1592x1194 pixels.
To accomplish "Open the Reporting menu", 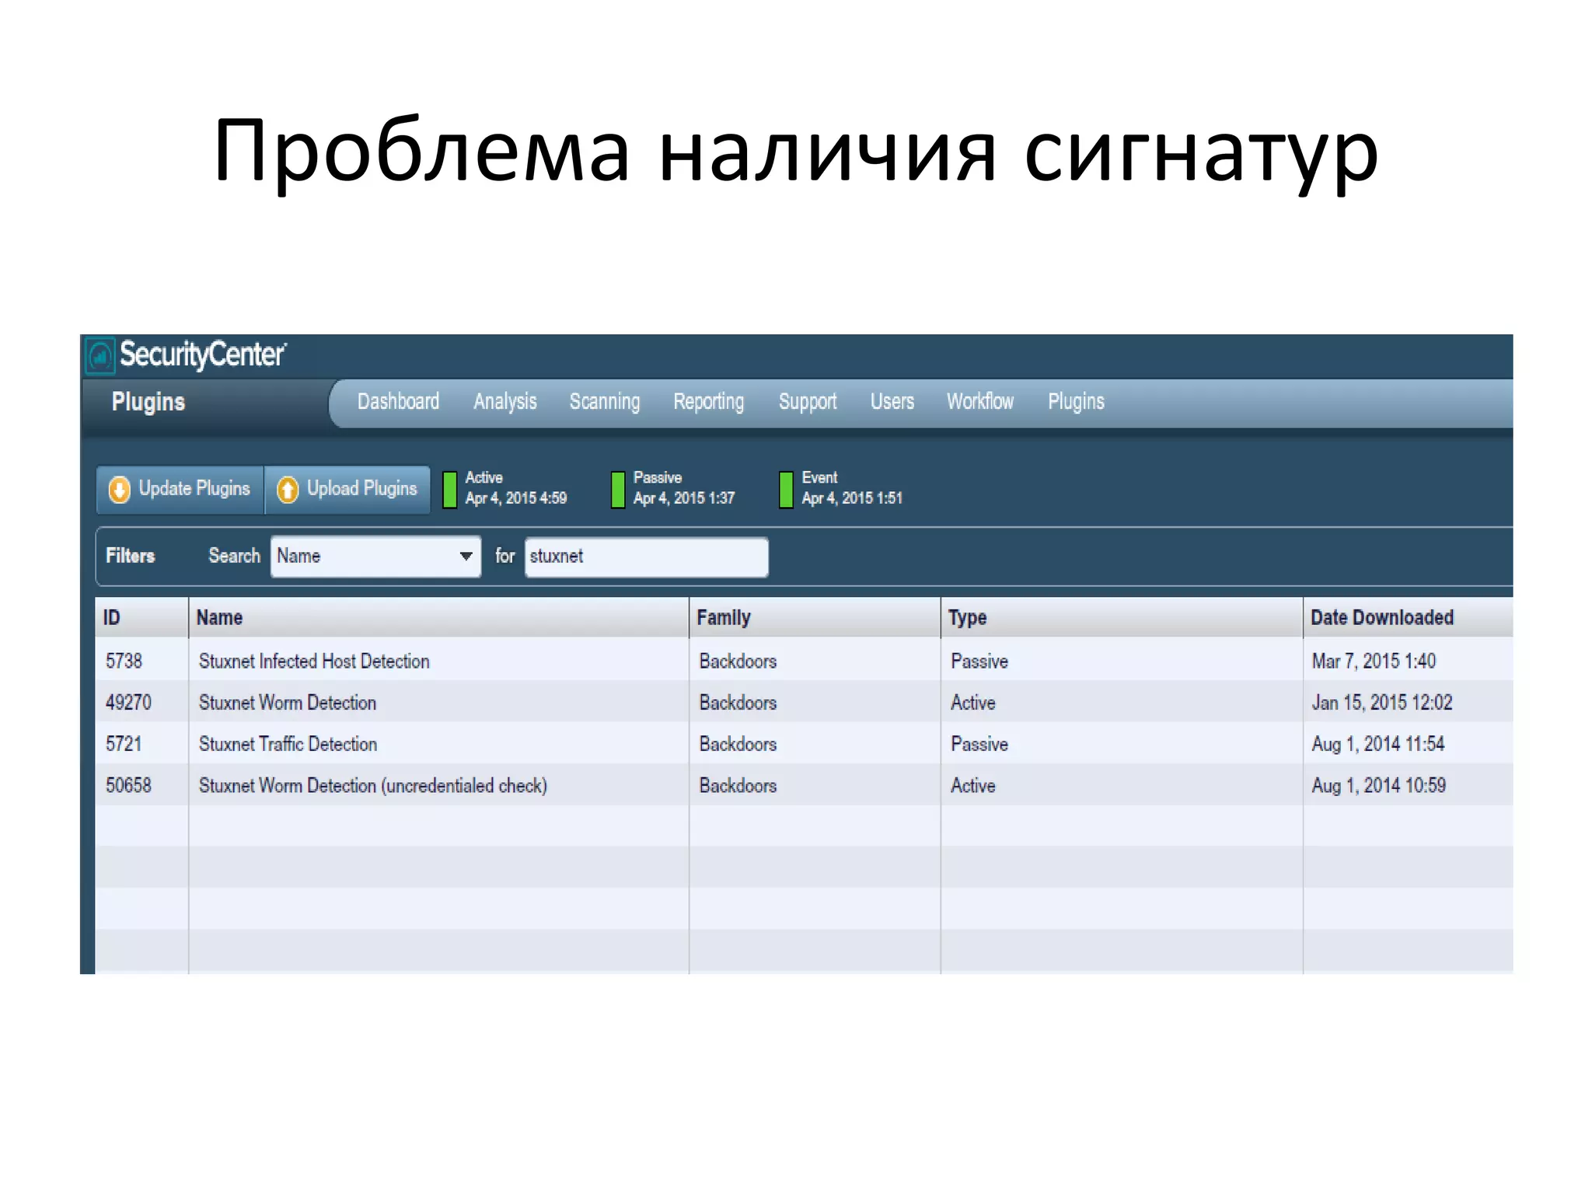I will click(x=708, y=402).
